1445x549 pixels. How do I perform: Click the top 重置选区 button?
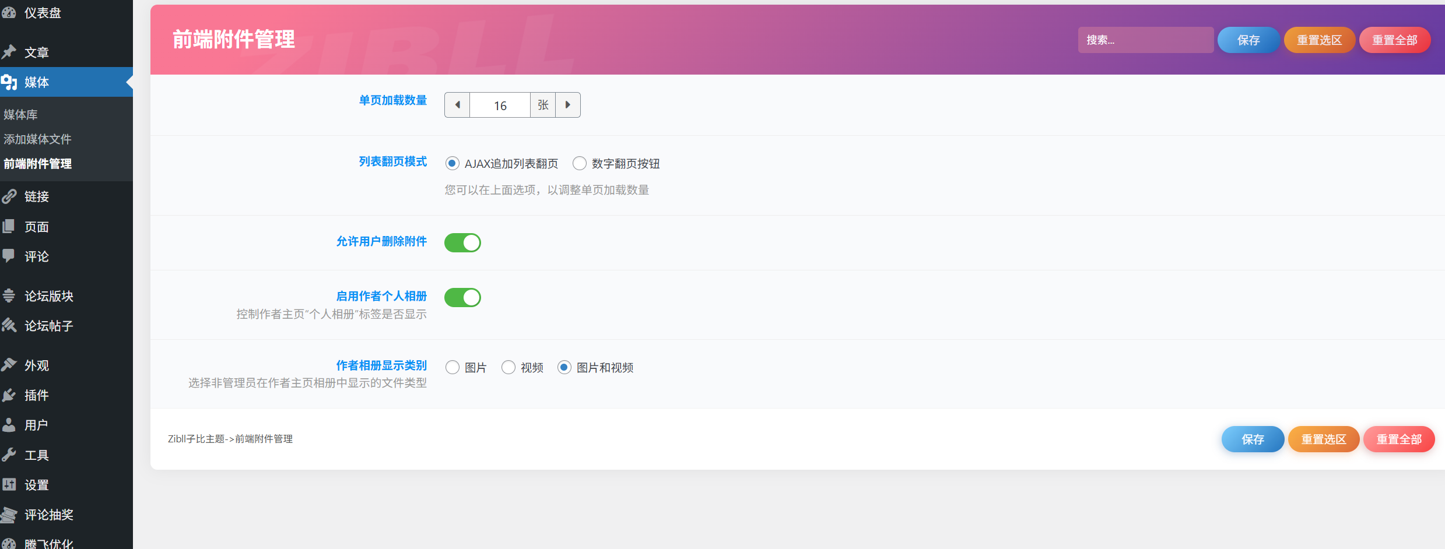pos(1320,40)
